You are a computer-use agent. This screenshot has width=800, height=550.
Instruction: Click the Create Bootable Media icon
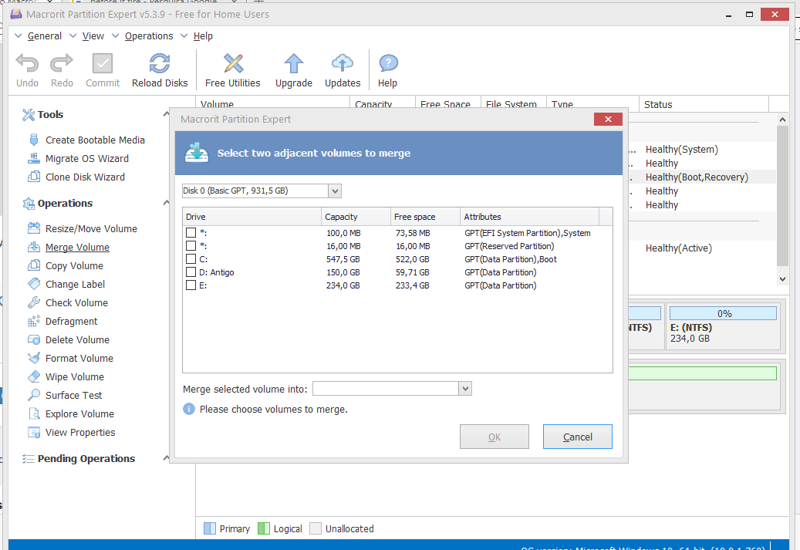click(x=34, y=140)
